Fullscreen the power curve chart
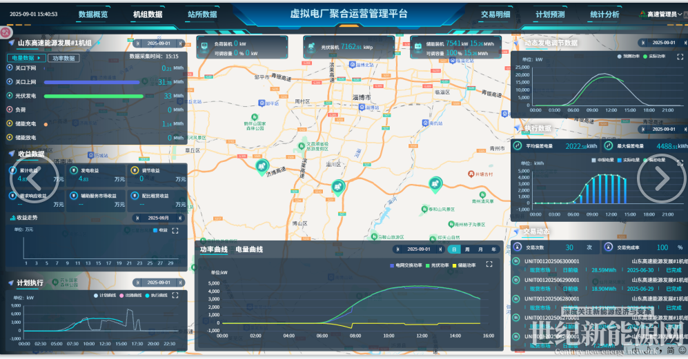 (489, 264)
